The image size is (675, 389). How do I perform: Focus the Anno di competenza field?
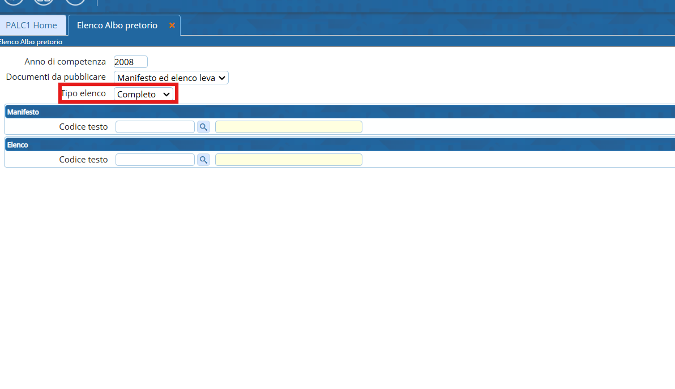(130, 62)
